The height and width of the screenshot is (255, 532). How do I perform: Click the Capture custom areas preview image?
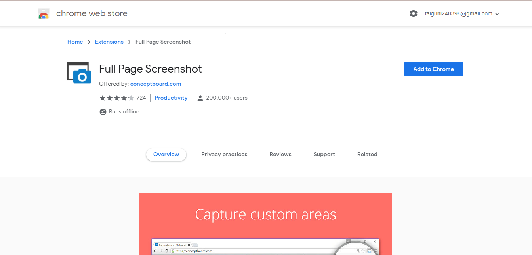[x=265, y=224]
